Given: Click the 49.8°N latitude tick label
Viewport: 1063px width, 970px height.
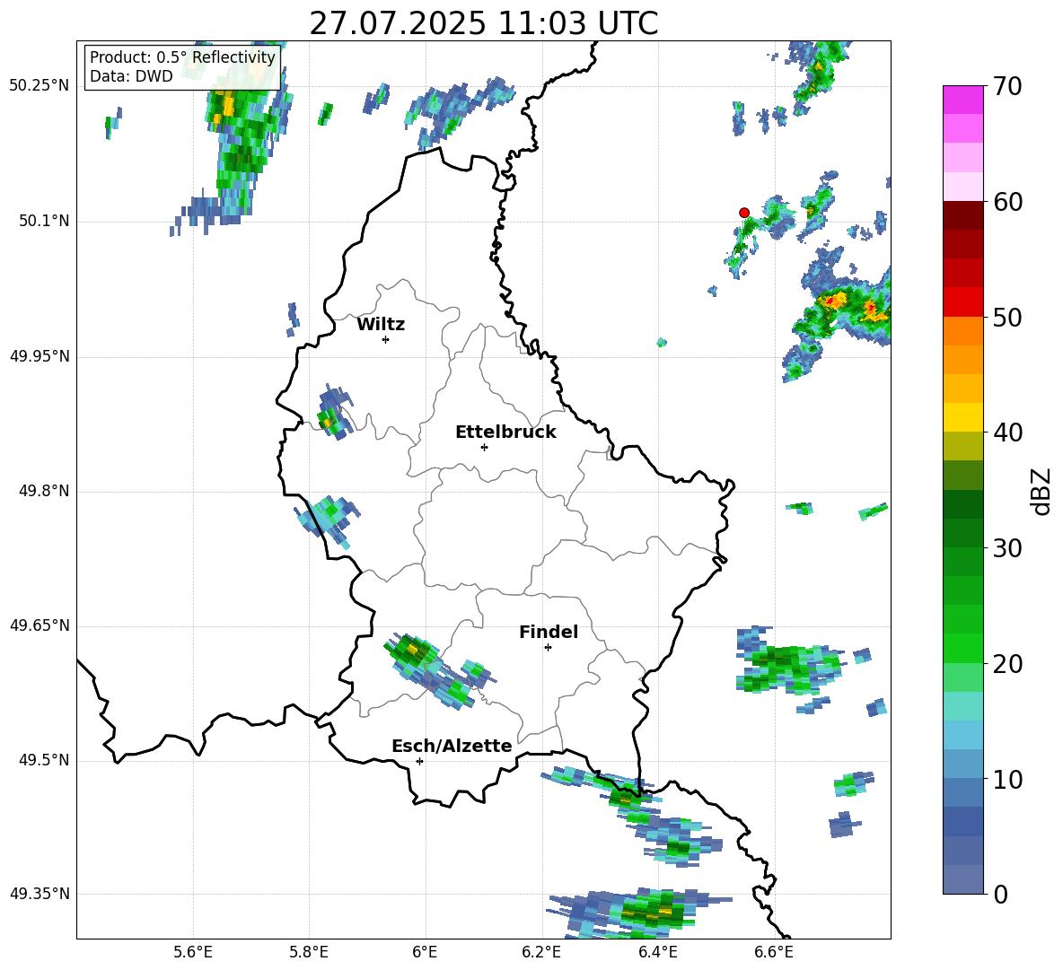Looking at the screenshot, I should tap(44, 491).
